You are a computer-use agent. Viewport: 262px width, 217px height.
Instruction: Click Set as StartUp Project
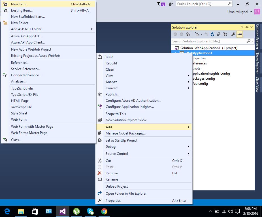[x=144, y=140]
